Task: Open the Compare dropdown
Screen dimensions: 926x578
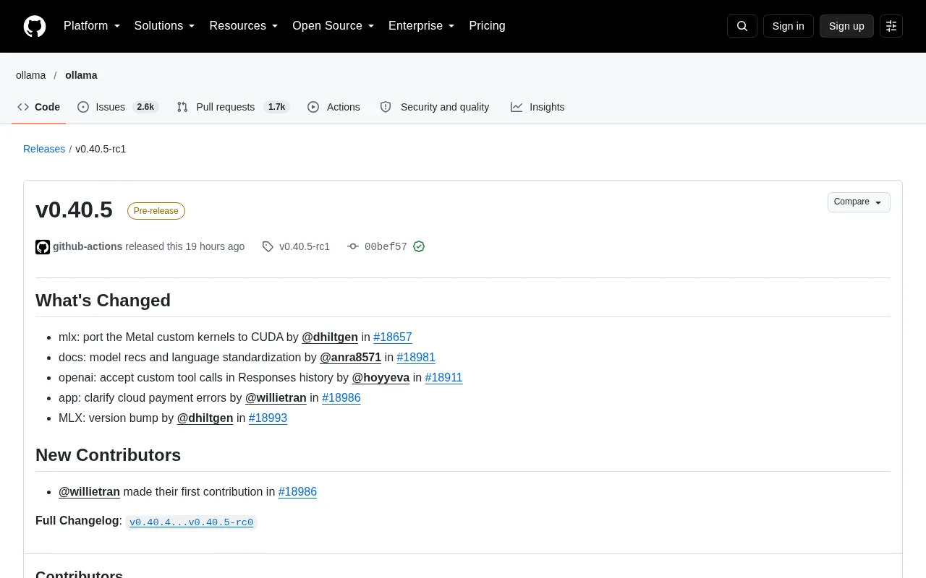Action: [859, 202]
